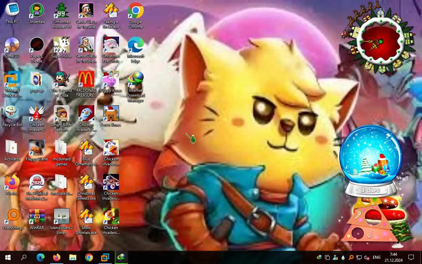This screenshot has height=264, width=422.
Task: Select the popcap desktop icon
Action: pyautogui.click(x=37, y=82)
